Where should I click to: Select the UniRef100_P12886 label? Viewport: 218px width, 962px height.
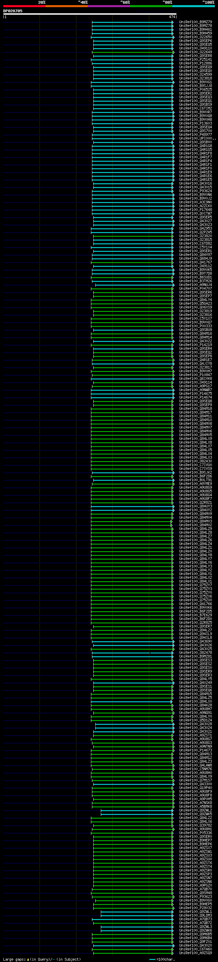point(195,63)
